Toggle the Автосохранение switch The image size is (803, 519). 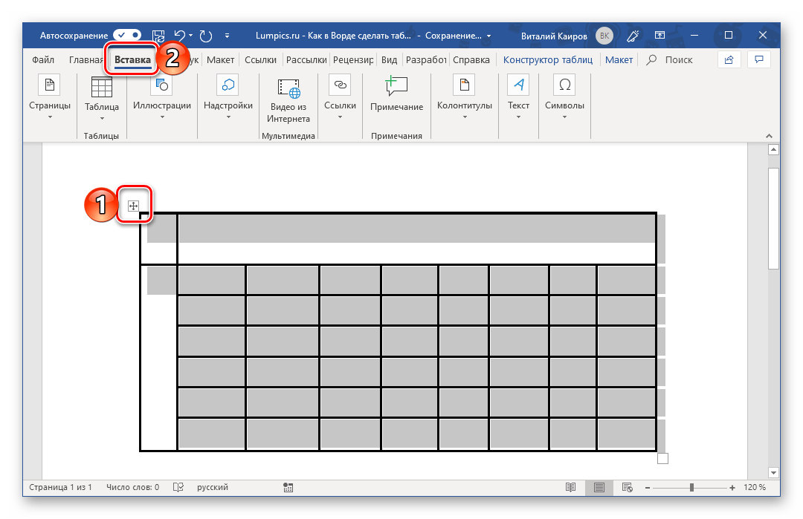point(127,35)
